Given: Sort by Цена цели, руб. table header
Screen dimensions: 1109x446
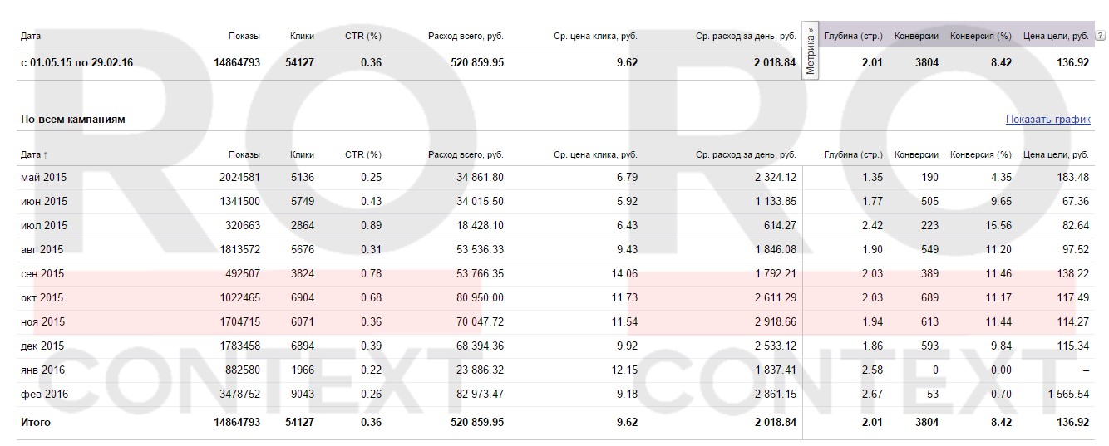Looking at the screenshot, I should 1056,154.
